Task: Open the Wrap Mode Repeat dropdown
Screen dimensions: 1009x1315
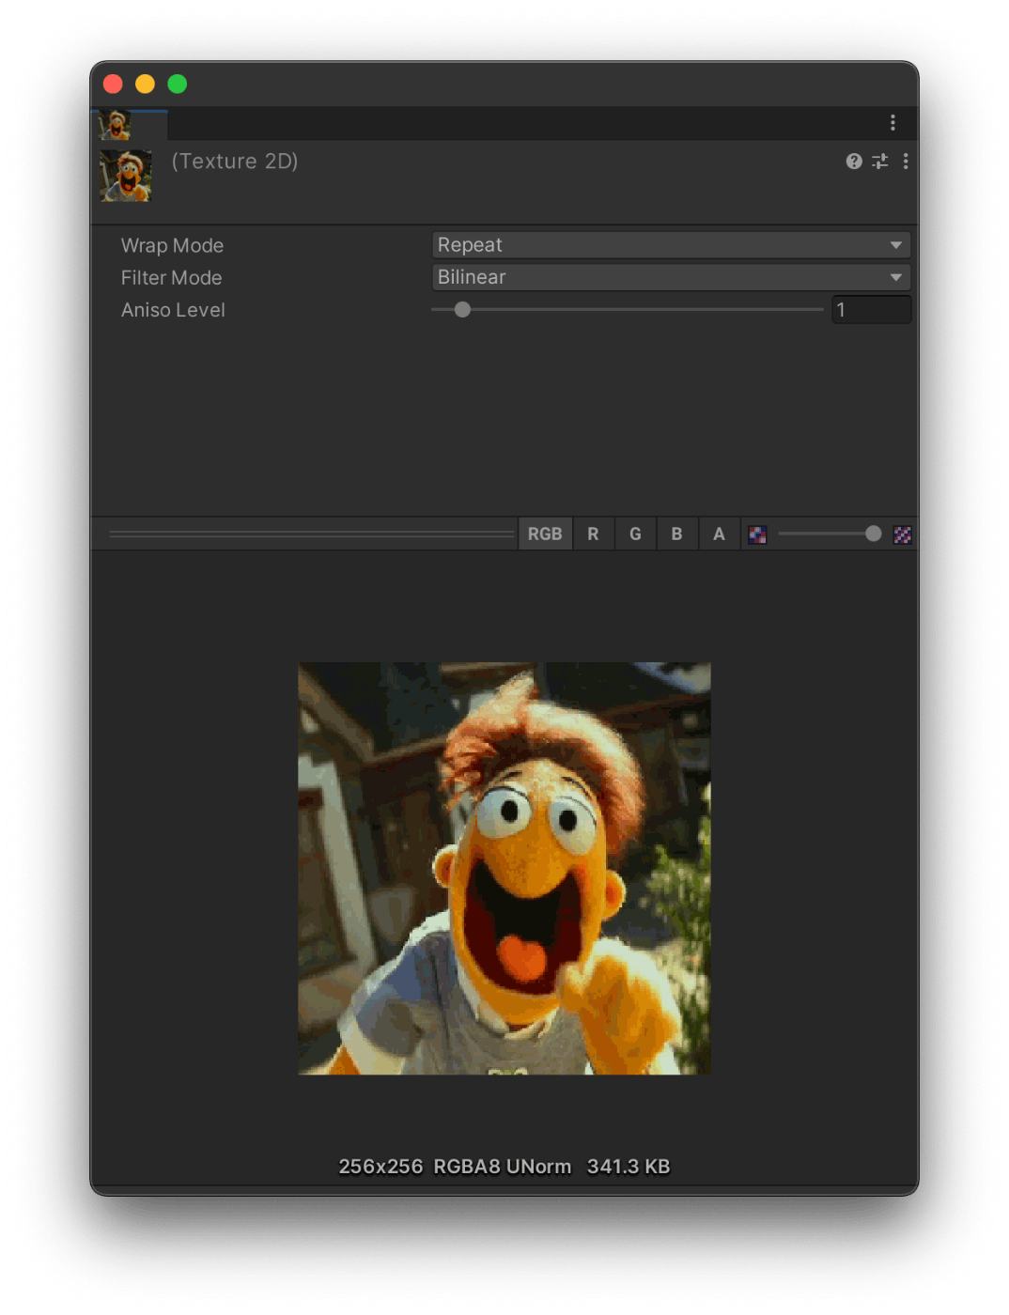Action: click(671, 245)
